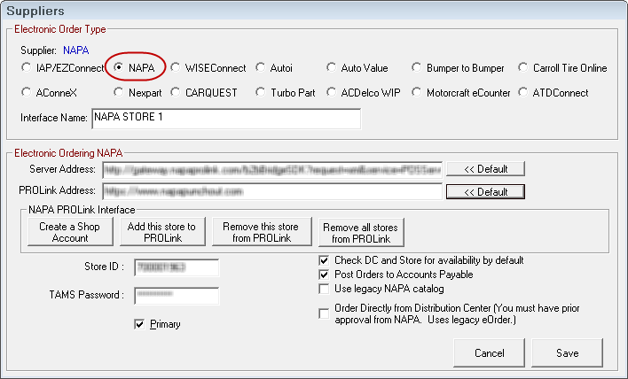
Task: Reset Server Address with Default button
Action: [x=485, y=168]
